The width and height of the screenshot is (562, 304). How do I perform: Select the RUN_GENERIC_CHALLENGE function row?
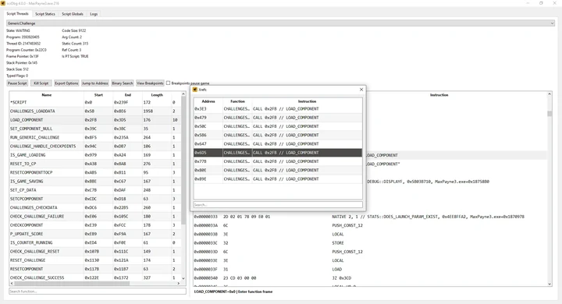pos(95,137)
